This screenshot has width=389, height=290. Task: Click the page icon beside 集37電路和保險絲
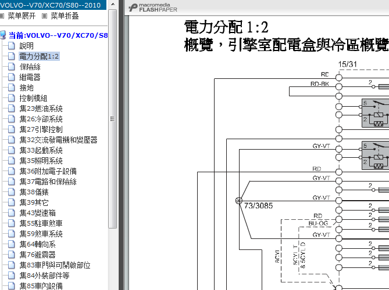[12, 182]
